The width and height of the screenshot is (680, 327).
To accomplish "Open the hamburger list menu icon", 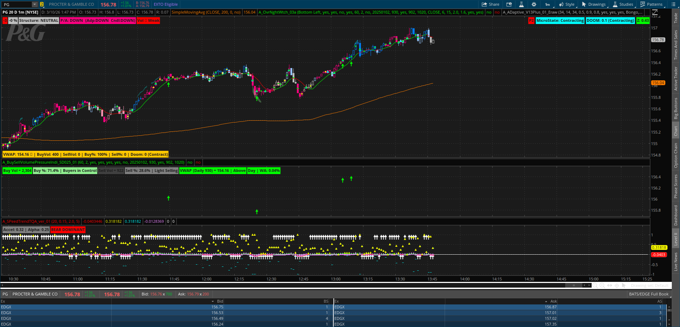I will click(673, 4).
